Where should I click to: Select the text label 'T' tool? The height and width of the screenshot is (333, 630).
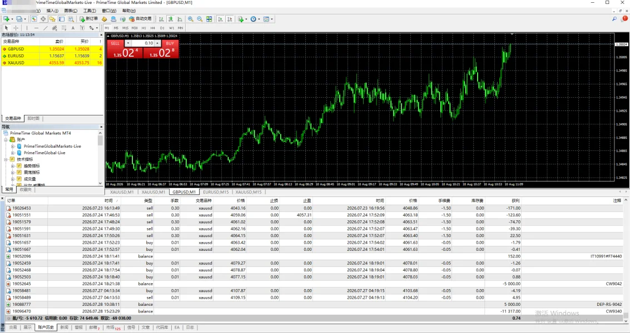pyautogui.click(x=82, y=28)
